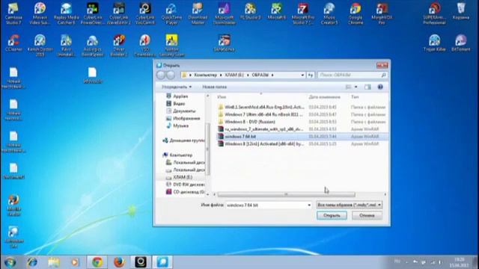
Task: Launch the Music Creator 5 desktop icon
Action: point(329,13)
